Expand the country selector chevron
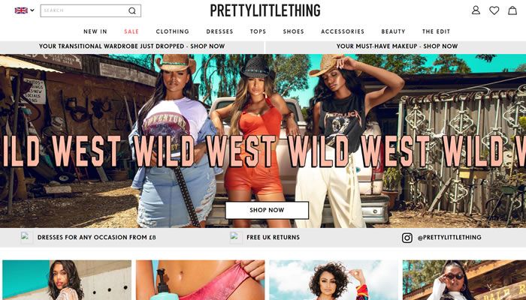 coord(32,10)
